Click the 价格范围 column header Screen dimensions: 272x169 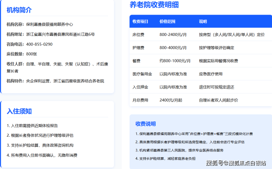[x=167, y=22]
